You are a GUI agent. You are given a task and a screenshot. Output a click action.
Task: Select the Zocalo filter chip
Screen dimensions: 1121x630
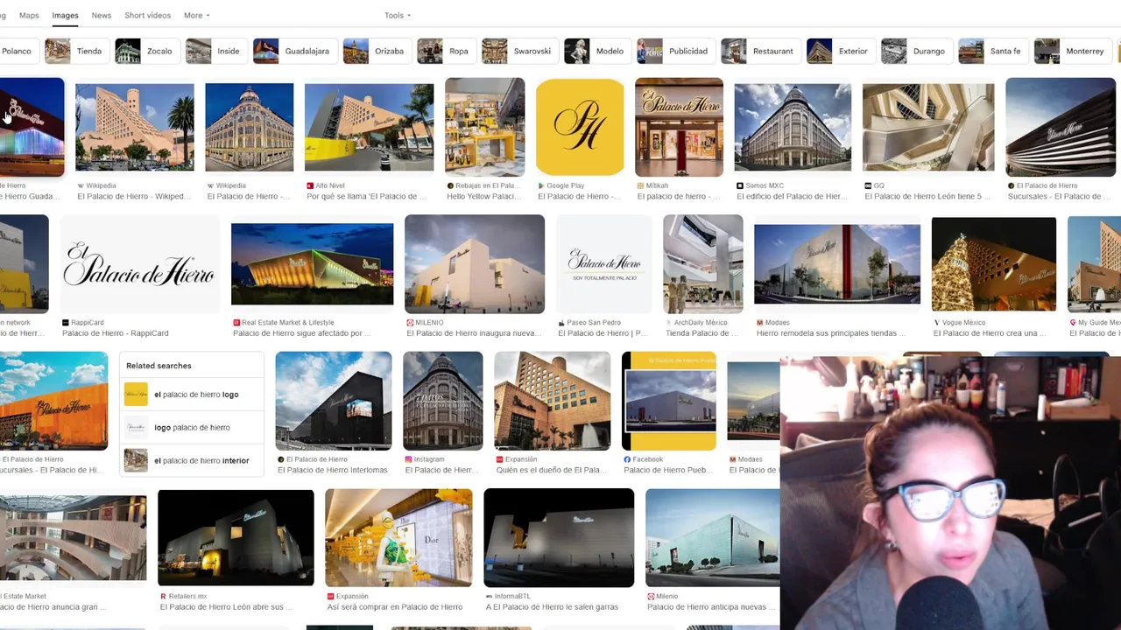pos(145,51)
